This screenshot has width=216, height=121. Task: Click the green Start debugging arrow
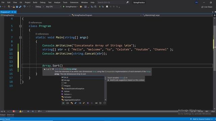pyautogui.click(x=64, y=7)
